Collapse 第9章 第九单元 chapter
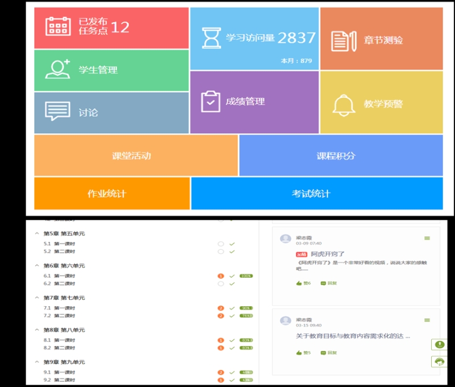This screenshot has width=455, height=387. tap(37, 362)
